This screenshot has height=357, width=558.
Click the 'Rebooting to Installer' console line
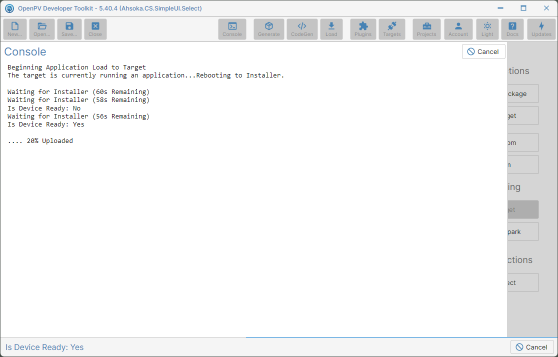[x=146, y=75]
